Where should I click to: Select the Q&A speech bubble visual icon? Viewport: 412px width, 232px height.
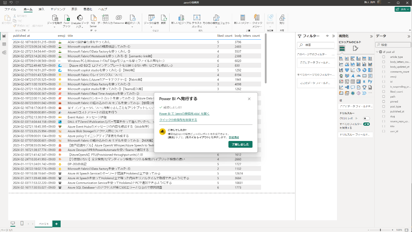pyautogui.click(x=353, y=87)
